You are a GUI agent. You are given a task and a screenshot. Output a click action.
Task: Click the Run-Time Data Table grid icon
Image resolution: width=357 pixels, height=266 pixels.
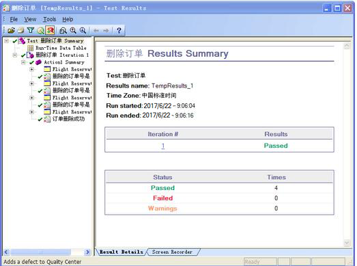[30, 48]
